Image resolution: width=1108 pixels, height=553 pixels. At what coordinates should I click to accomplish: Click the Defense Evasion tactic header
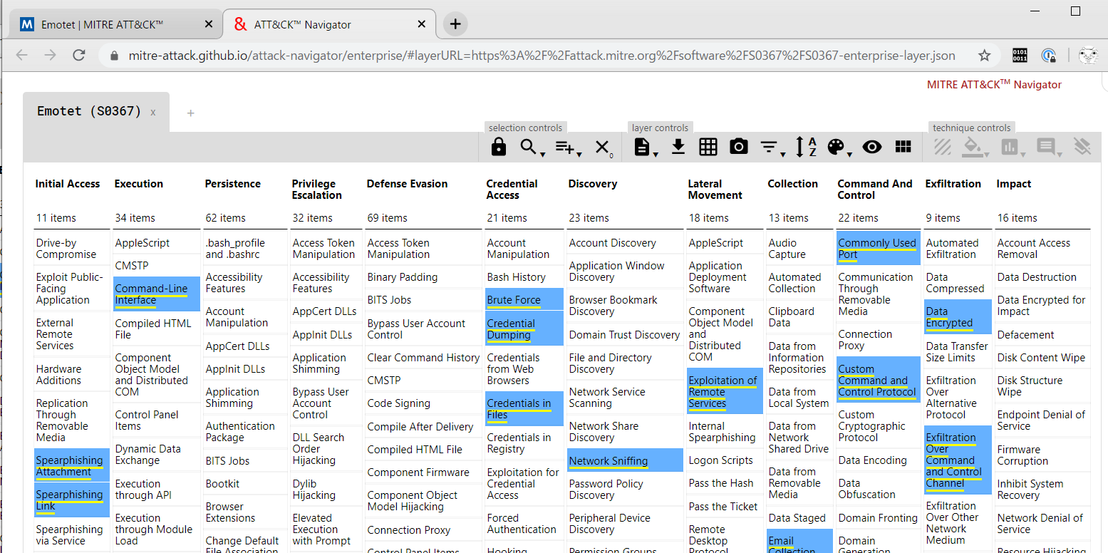pos(408,184)
